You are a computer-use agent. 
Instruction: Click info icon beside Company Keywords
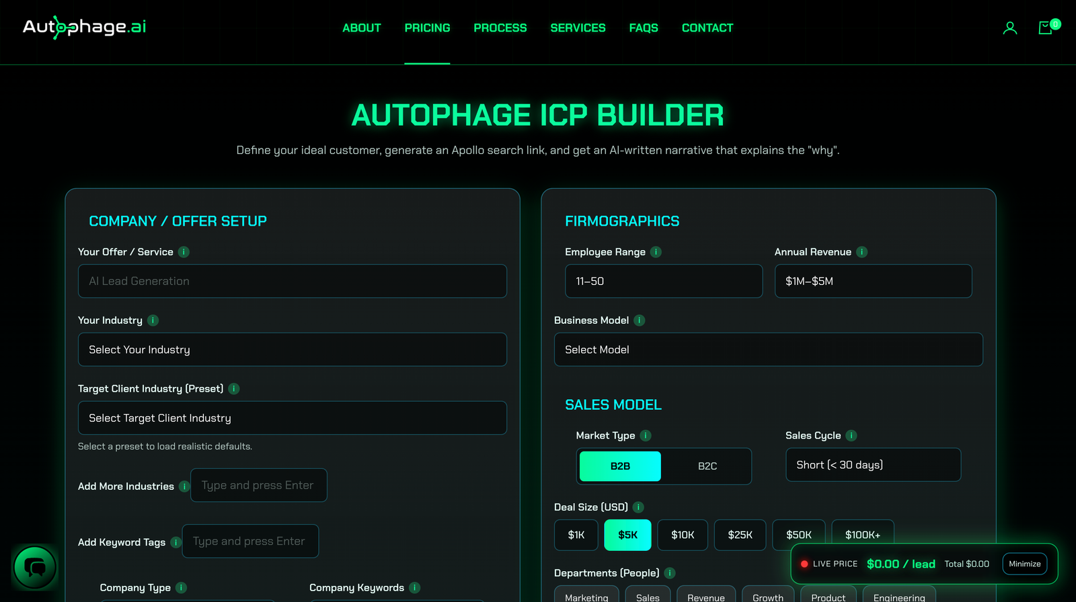[x=415, y=588]
